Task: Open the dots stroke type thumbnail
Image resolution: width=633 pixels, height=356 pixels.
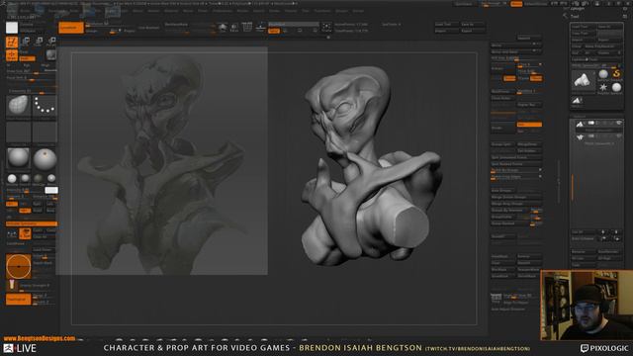Action: click(x=45, y=106)
